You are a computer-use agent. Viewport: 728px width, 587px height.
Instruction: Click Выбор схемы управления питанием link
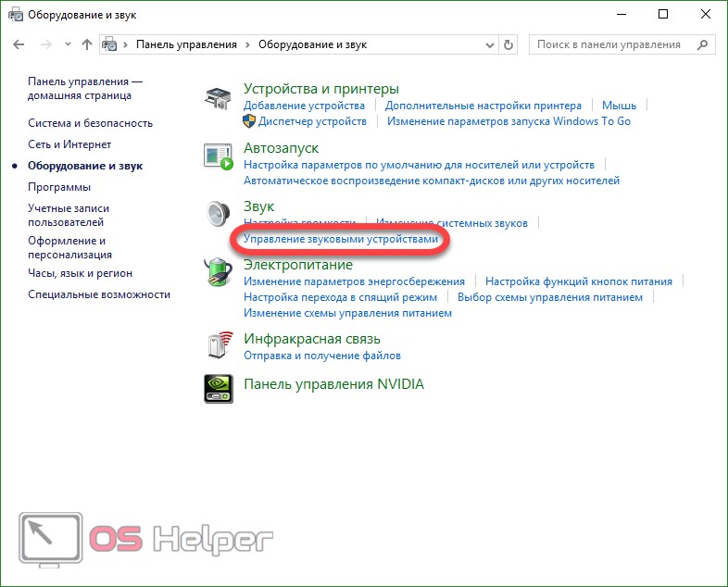pyautogui.click(x=550, y=297)
